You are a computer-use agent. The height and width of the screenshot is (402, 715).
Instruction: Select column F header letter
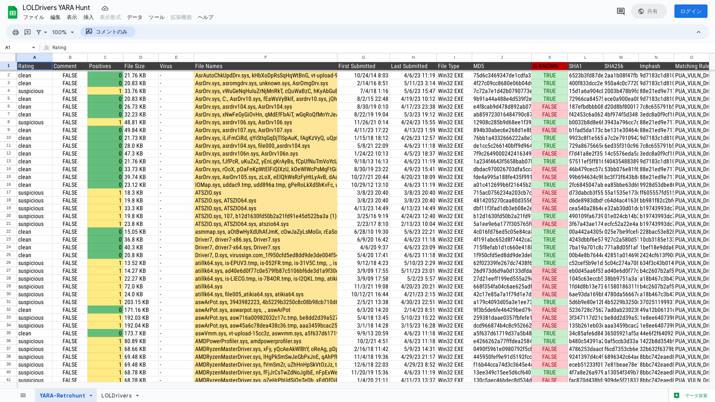pyautogui.click(x=266, y=57)
